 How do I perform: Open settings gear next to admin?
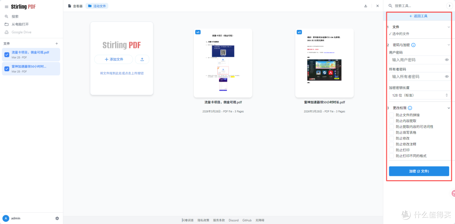pos(57,218)
